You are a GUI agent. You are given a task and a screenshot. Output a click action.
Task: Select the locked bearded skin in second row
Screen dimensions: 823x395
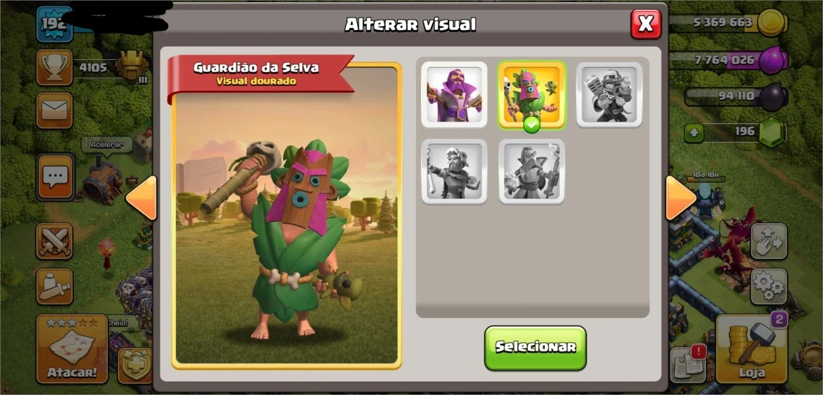point(454,171)
